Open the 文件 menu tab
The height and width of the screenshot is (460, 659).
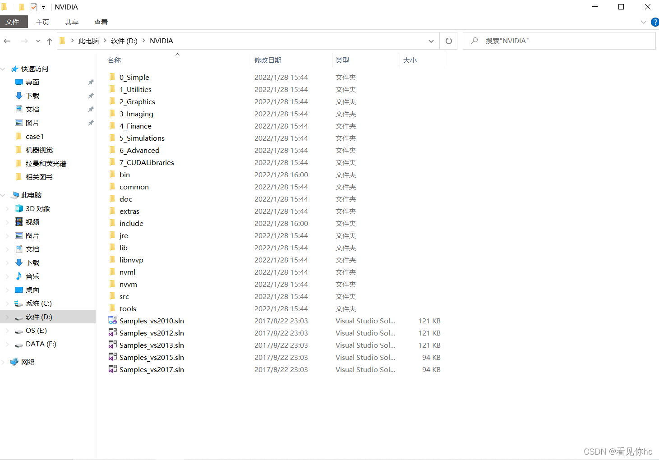pos(14,22)
